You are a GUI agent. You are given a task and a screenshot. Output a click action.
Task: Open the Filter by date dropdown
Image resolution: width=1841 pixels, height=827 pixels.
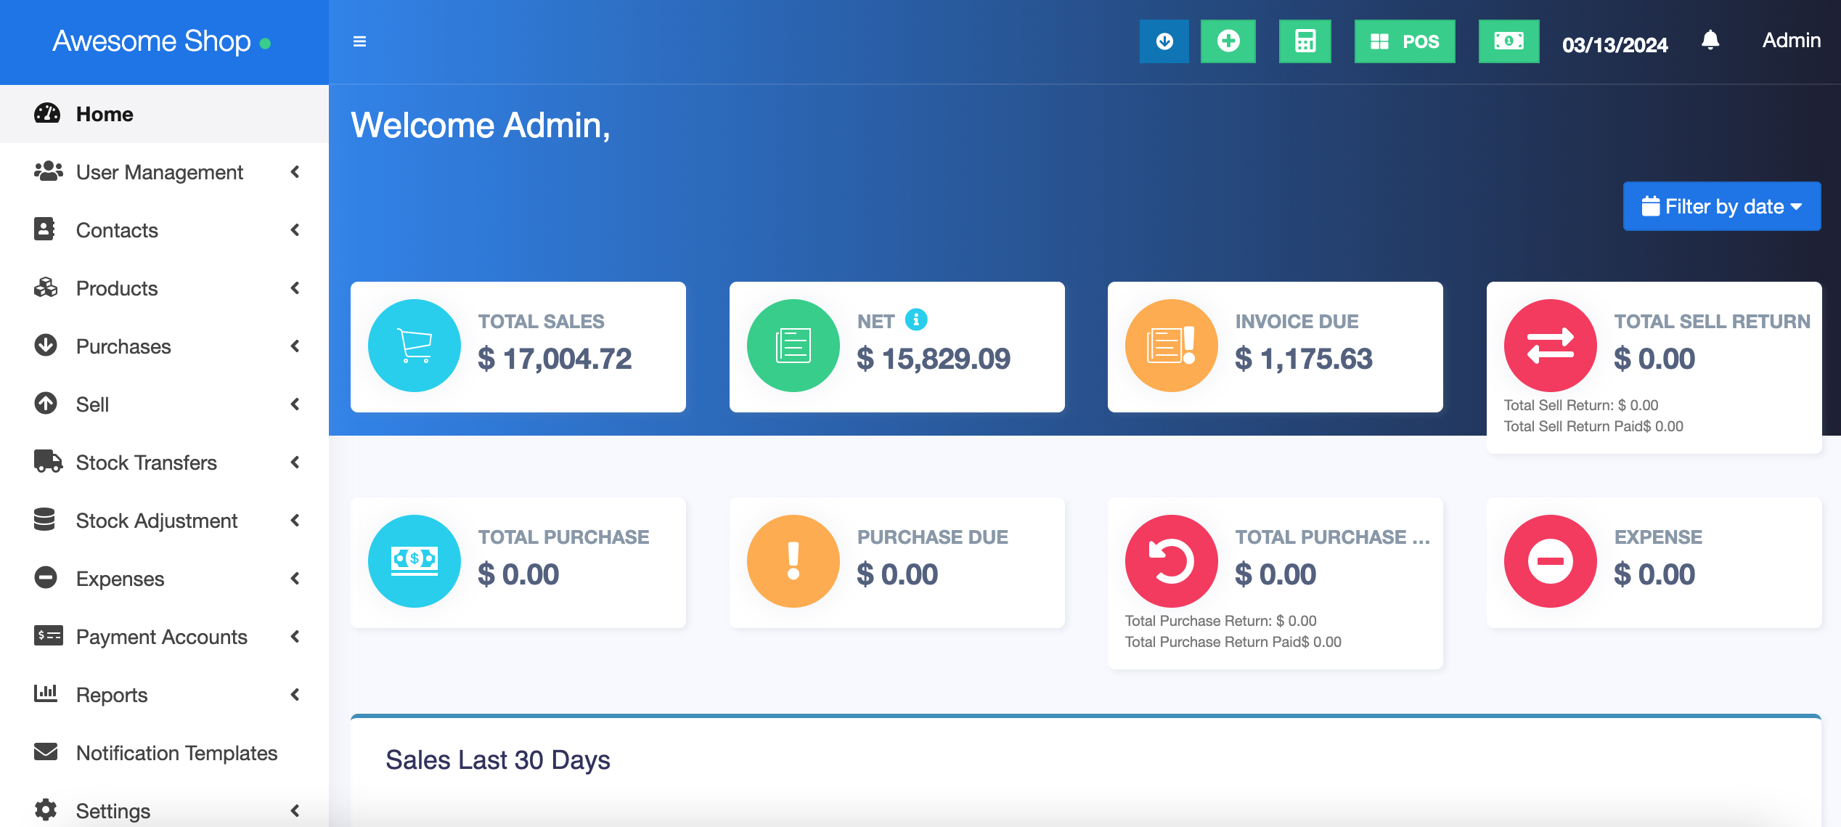[1721, 206]
